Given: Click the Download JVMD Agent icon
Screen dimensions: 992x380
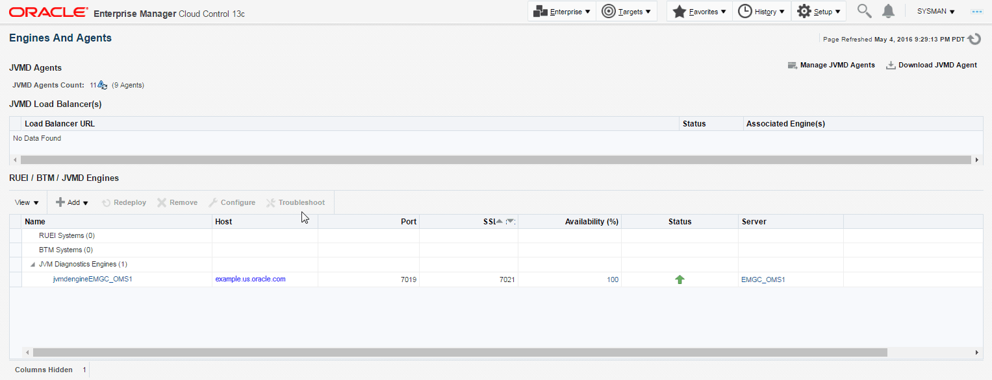Looking at the screenshot, I should (891, 65).
